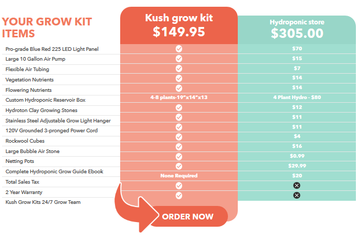This screenshot has height=235, width=359.
Task: Click the None Required sales tax text
Action: point(179,176)
